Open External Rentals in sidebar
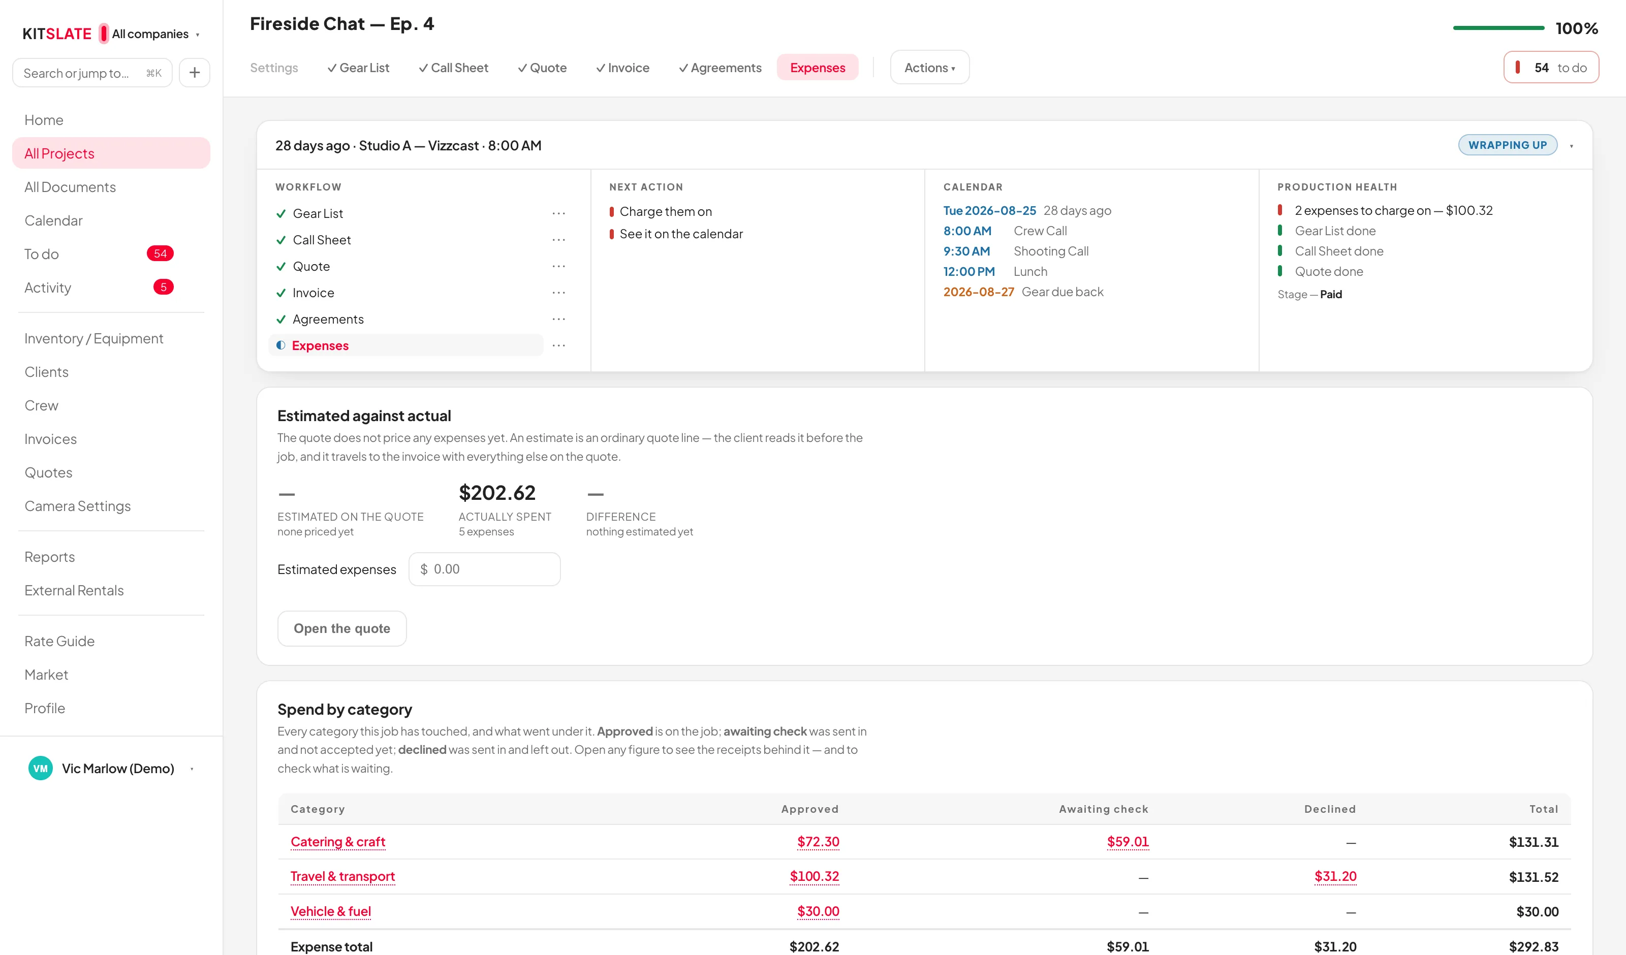The height and width of the screenshot is (955, 1626). pos(74,590)
